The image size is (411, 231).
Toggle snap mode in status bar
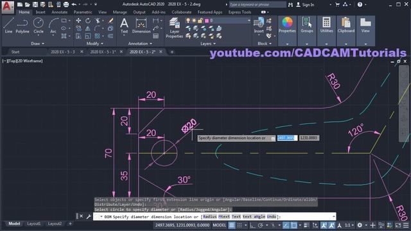coord(240,225)
